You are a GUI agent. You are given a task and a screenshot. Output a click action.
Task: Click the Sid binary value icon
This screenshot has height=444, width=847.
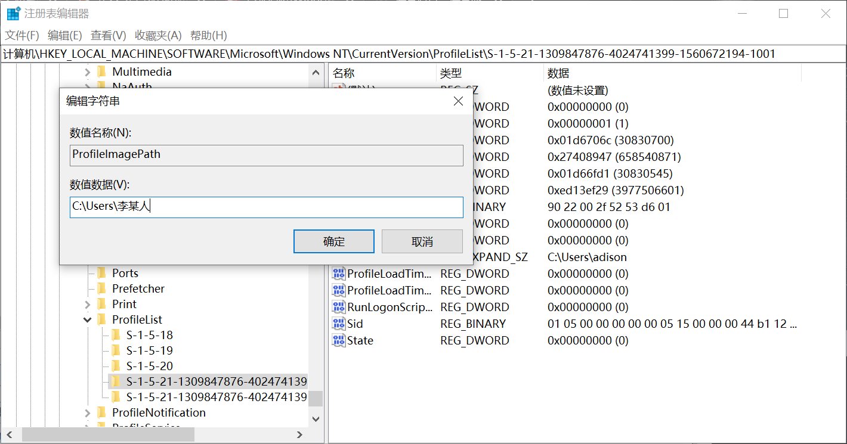339,324
